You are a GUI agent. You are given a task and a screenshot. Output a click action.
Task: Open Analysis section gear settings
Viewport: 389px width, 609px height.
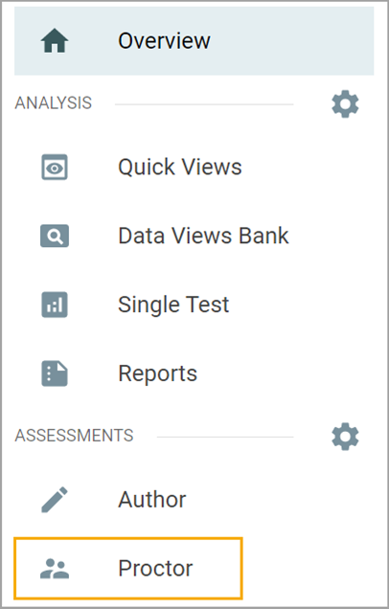tap(345, 104)
